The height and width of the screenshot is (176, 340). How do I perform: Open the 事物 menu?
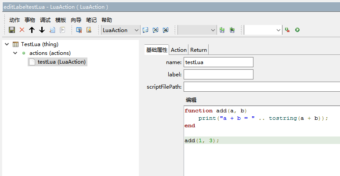30,20
